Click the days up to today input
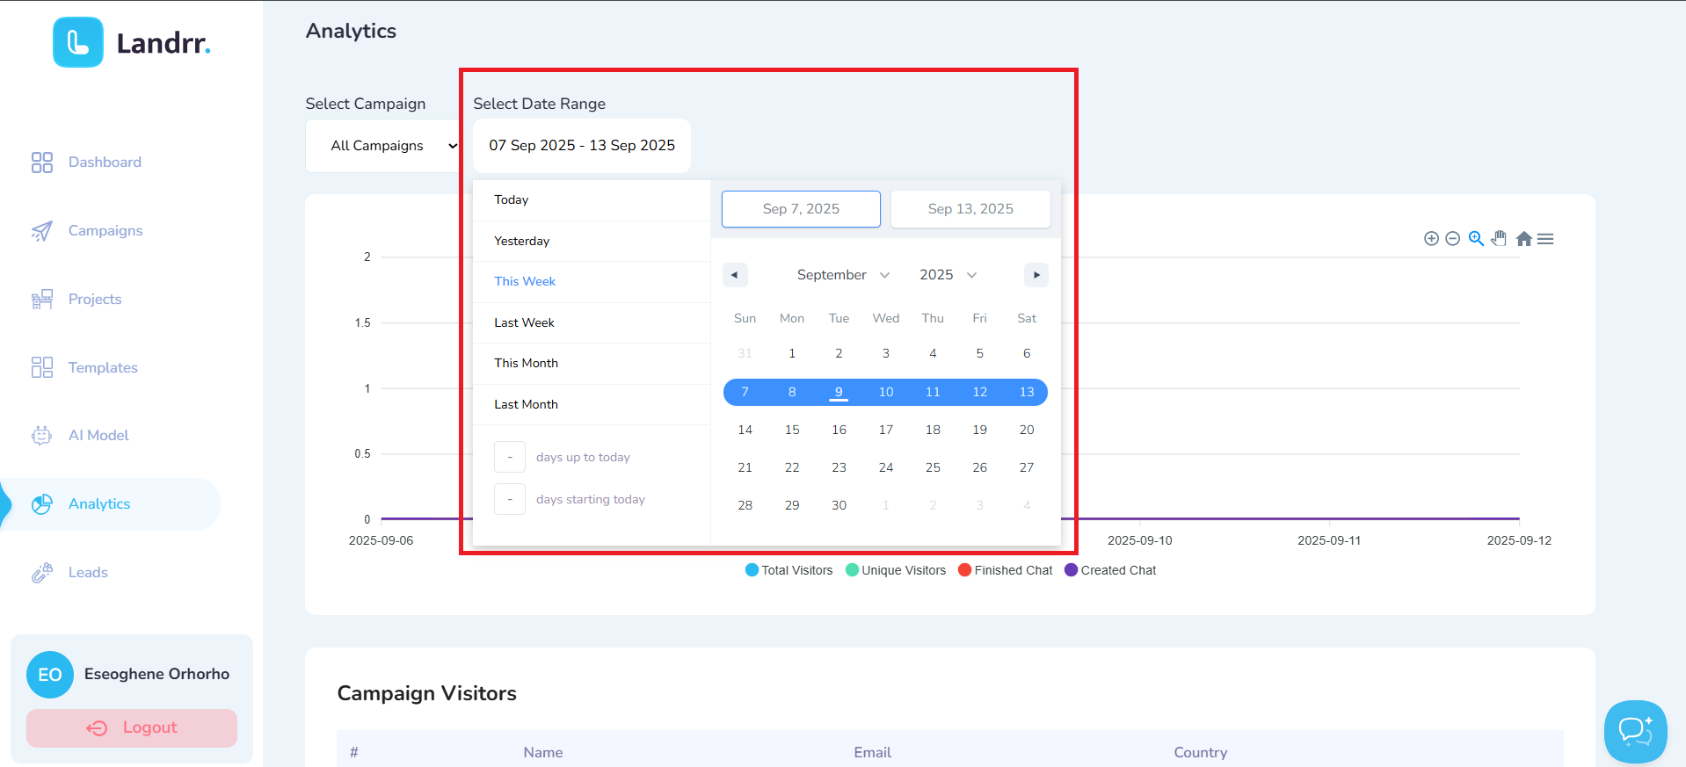 click(510, 457)
